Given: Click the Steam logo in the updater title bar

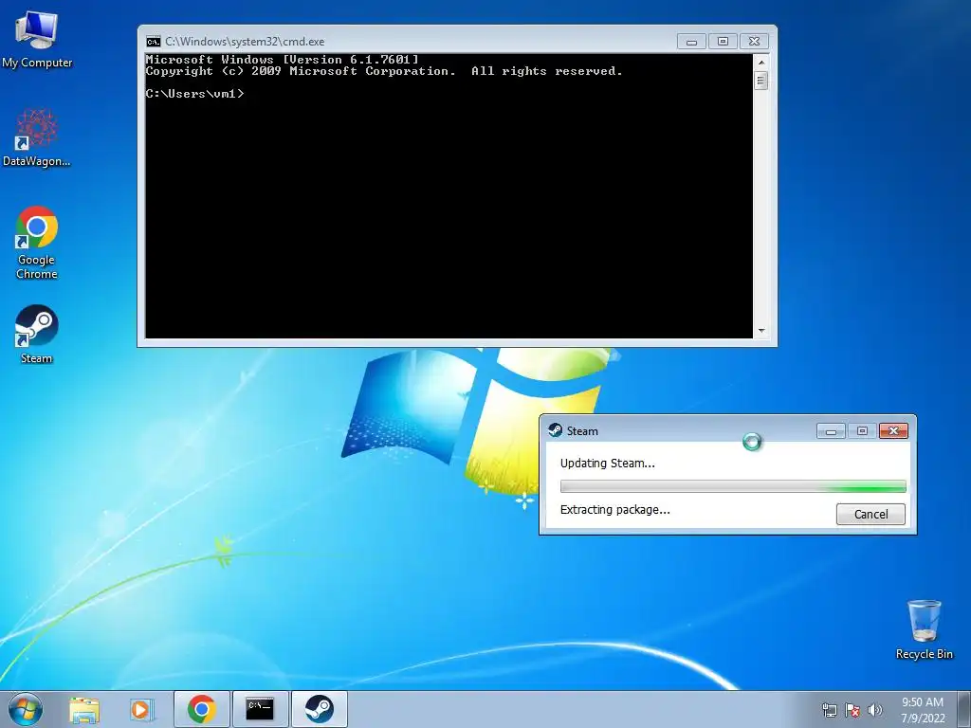Looking at the screenshot, I should pos(556,430).
